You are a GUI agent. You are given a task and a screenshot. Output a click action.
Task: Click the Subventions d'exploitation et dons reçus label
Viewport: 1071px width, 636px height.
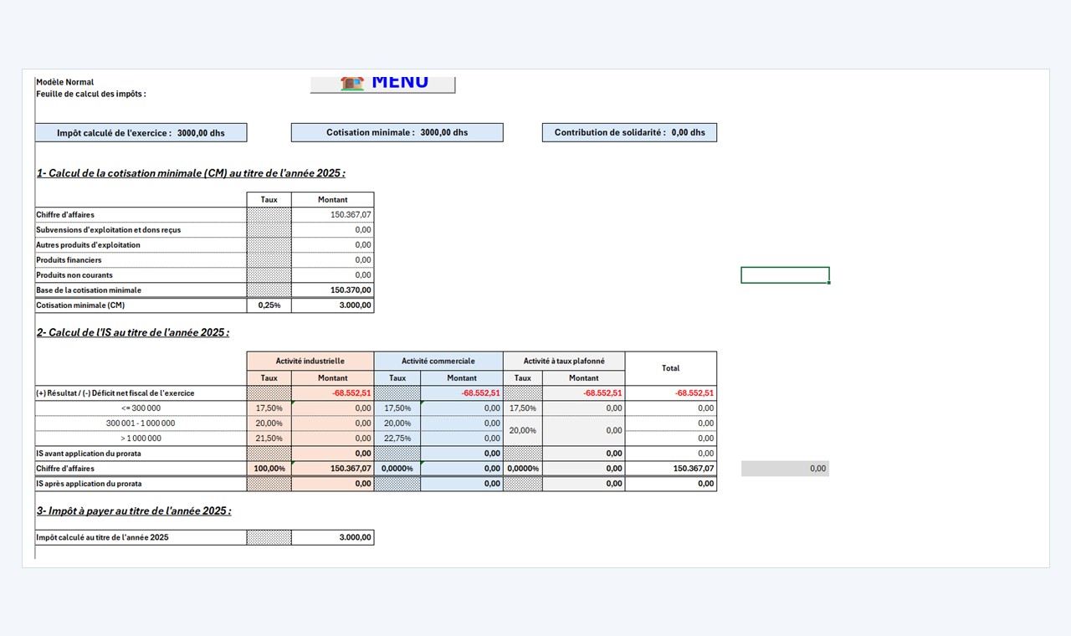click(109, 230)
